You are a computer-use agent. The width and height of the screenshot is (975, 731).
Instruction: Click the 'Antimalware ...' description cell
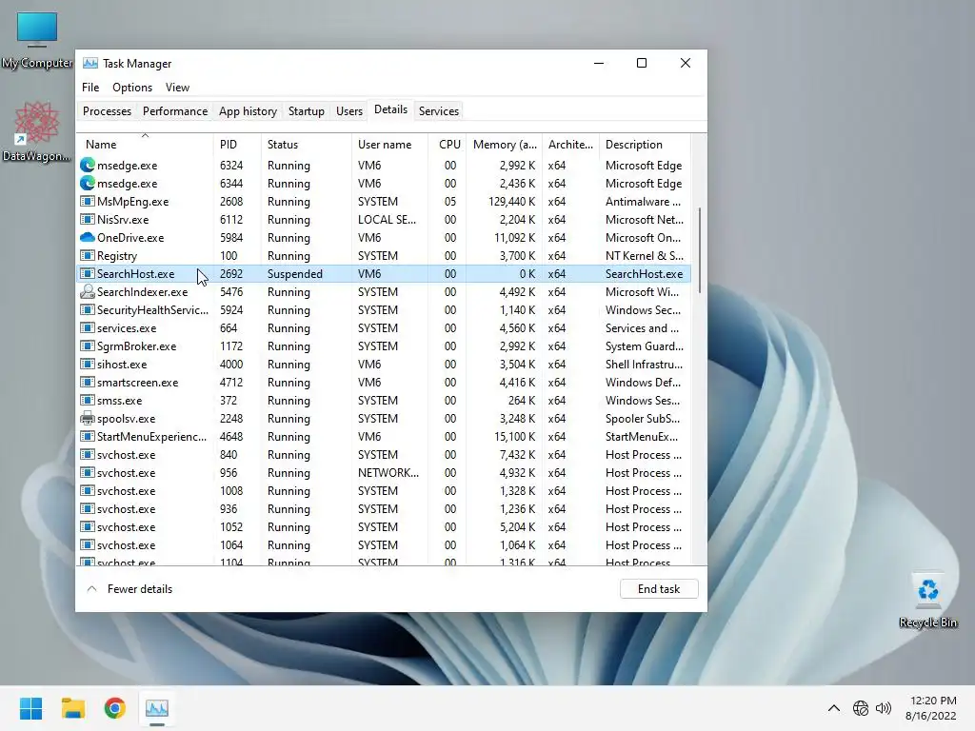point(643,202)
